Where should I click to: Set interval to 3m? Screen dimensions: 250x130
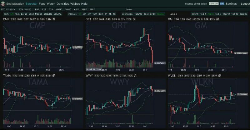coord(84,14)
